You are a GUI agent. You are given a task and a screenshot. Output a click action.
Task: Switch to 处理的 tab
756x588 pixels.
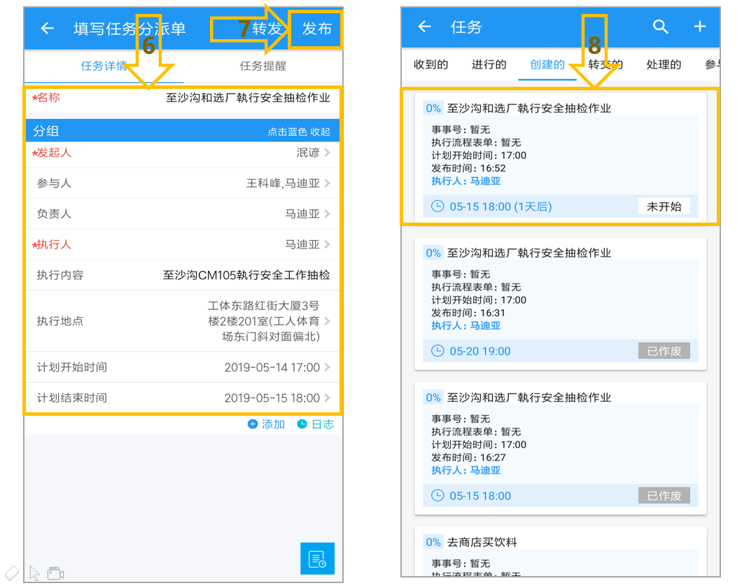coord(664,64)
